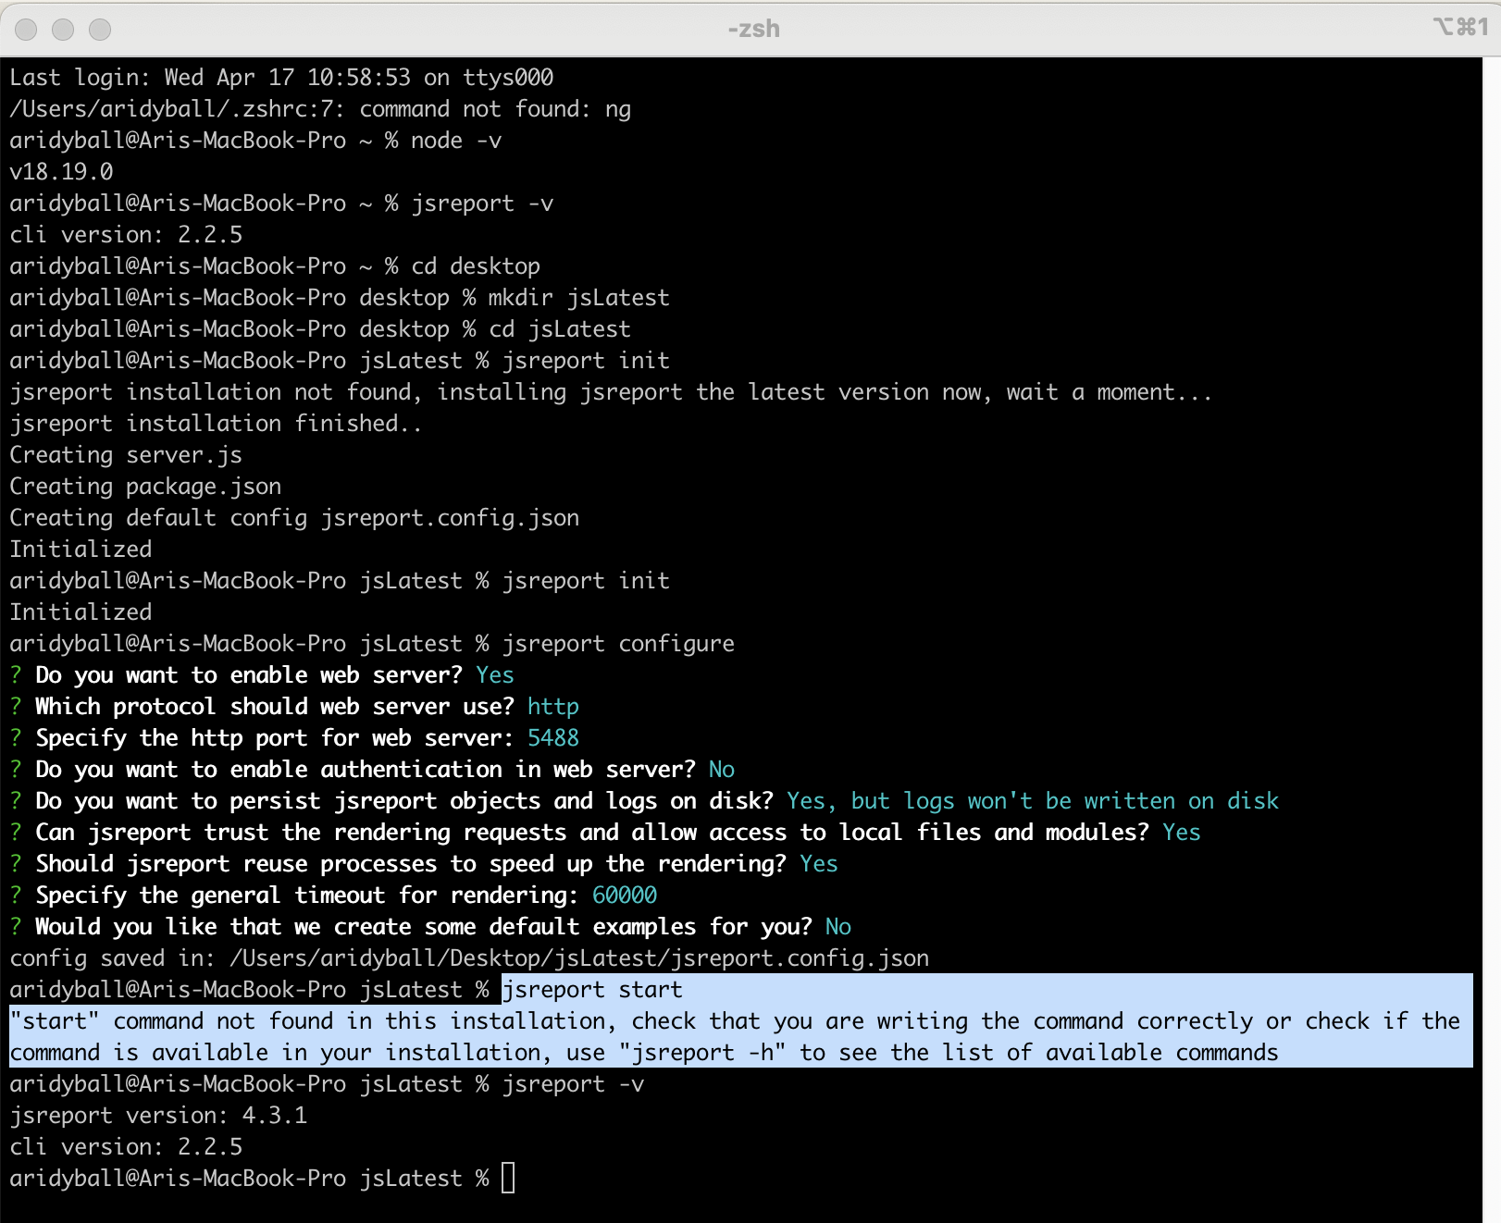Click the ⌥⌘1 shortcut indicator in title bar
Screen dimensions: 1501x1223
point(1459,28)
